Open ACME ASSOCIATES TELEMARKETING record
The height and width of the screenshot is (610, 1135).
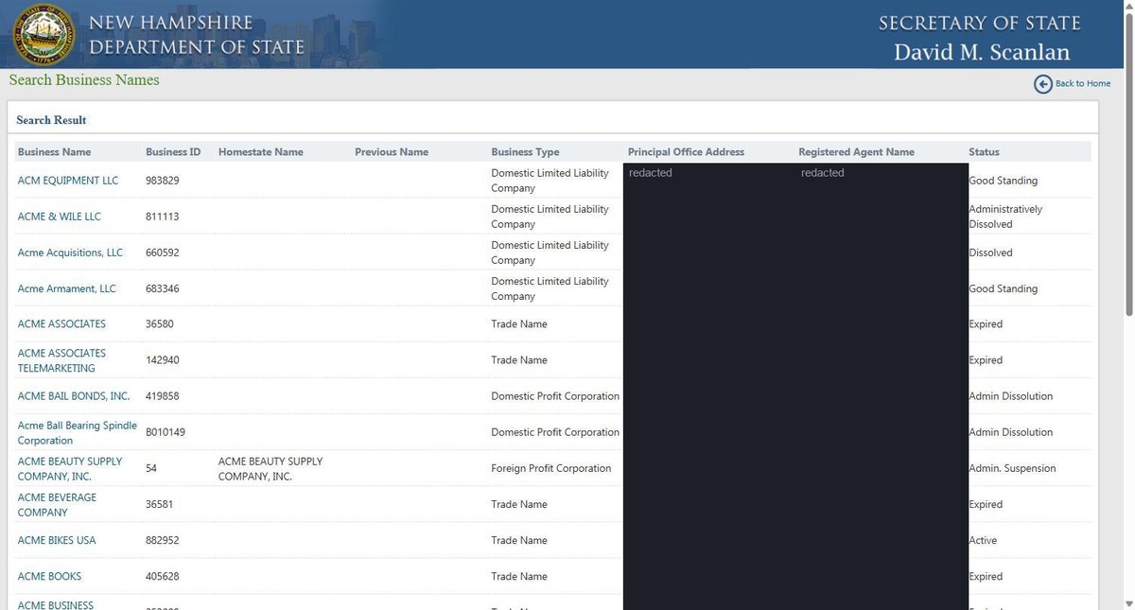pos(61,360)
